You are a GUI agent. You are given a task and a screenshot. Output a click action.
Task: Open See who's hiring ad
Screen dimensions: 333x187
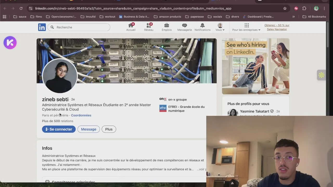pos(255,66)
